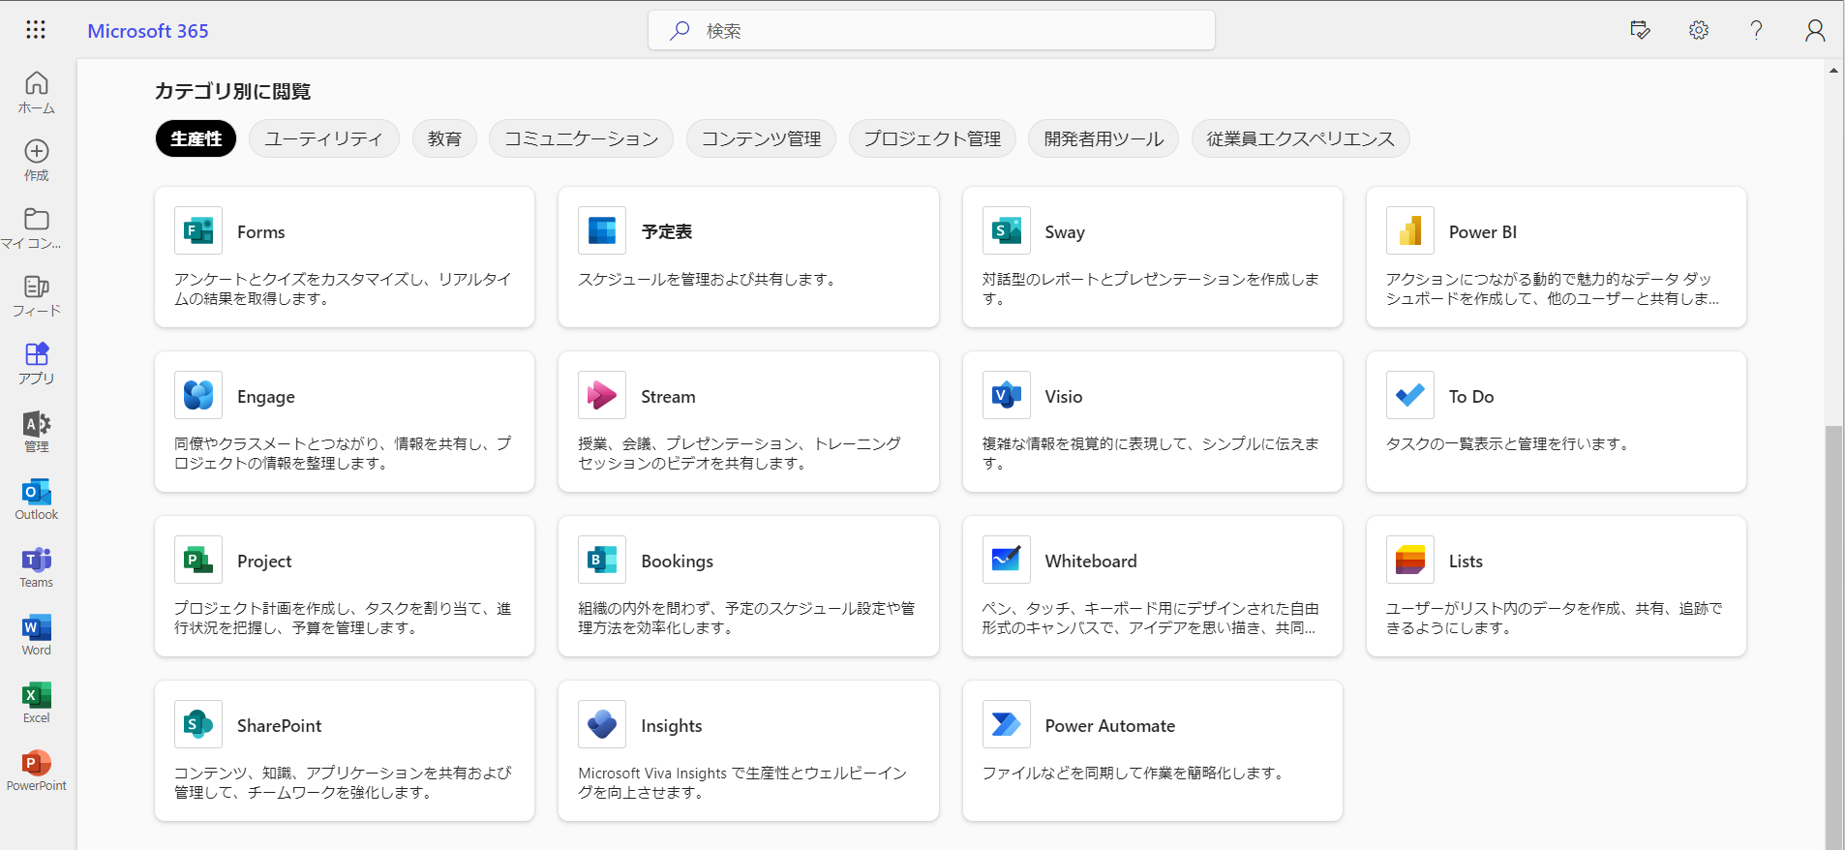Click the 作成 plus icon
The image size is (1845, 850).
(x=37, y=160)
